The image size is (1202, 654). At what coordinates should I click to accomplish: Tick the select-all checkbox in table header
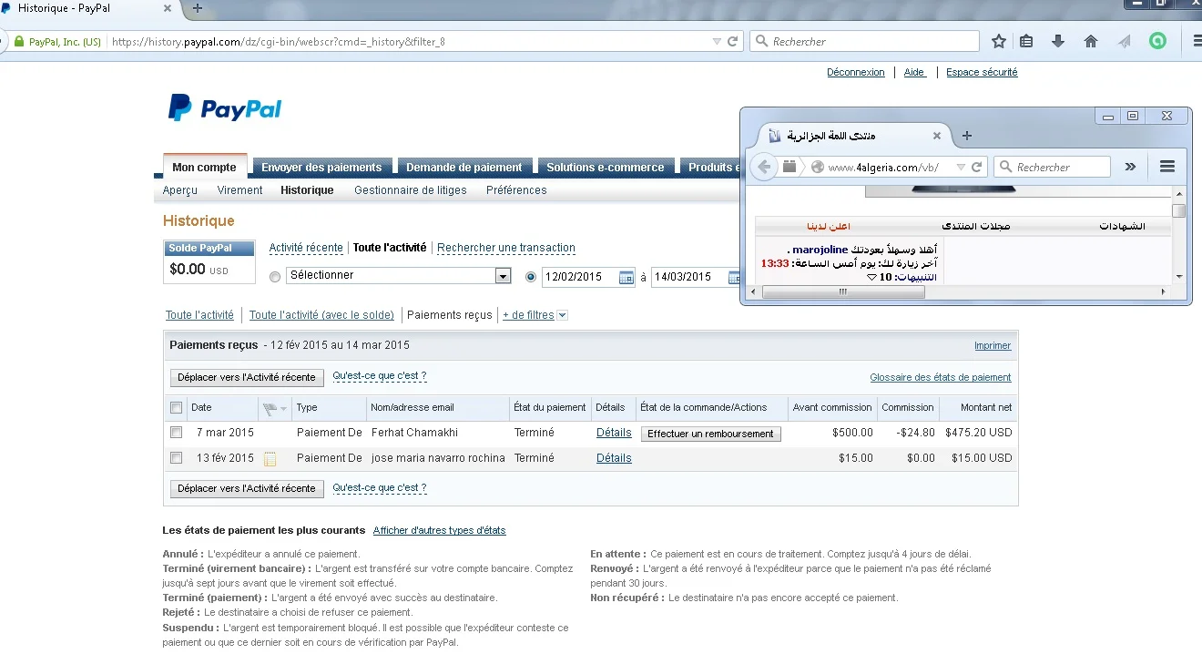click(x=177, y=408)
